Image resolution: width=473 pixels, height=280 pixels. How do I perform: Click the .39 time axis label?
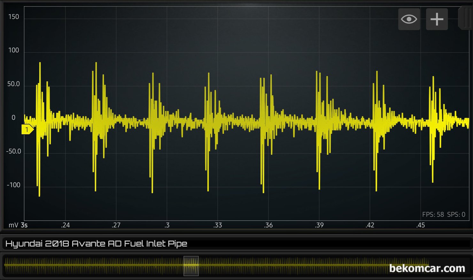point(319,225)
